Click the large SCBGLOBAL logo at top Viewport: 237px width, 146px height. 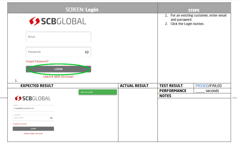58,21
